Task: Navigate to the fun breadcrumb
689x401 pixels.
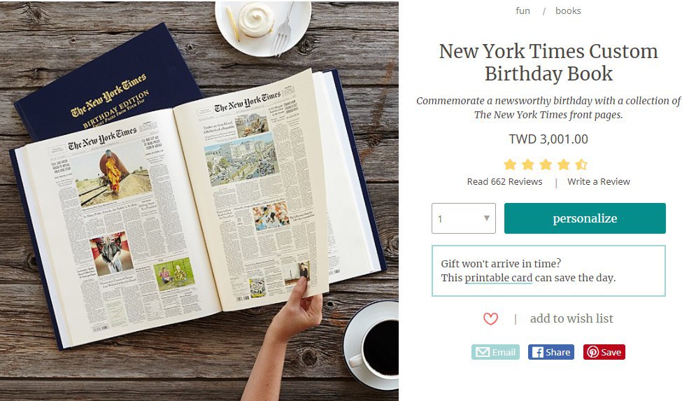Action: click(x=523, y=10)
